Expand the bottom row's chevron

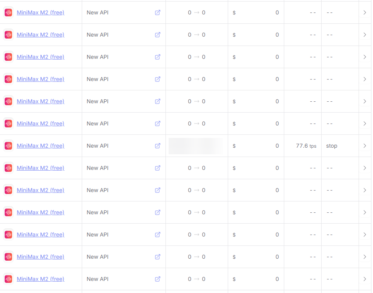click(365, 279)
